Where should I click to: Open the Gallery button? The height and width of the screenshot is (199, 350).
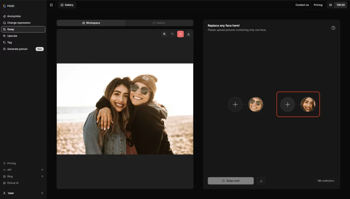67,5
